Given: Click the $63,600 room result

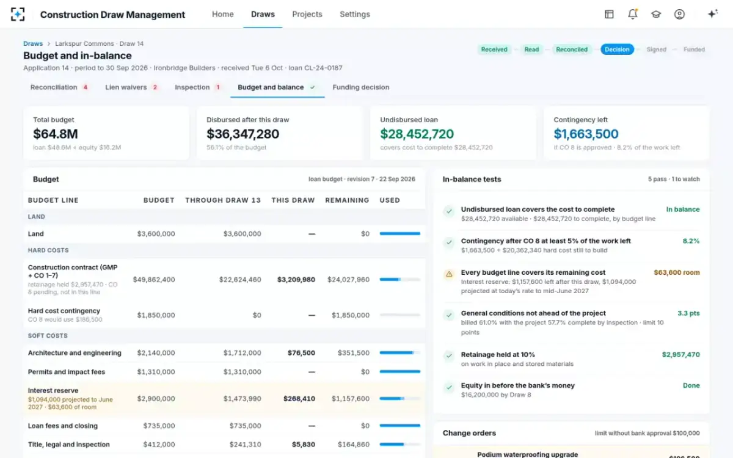Looking at the screenshot, I should (677, 273).
